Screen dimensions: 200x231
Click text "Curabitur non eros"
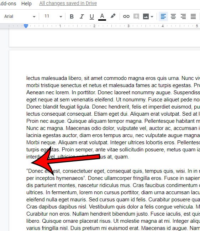48,214
